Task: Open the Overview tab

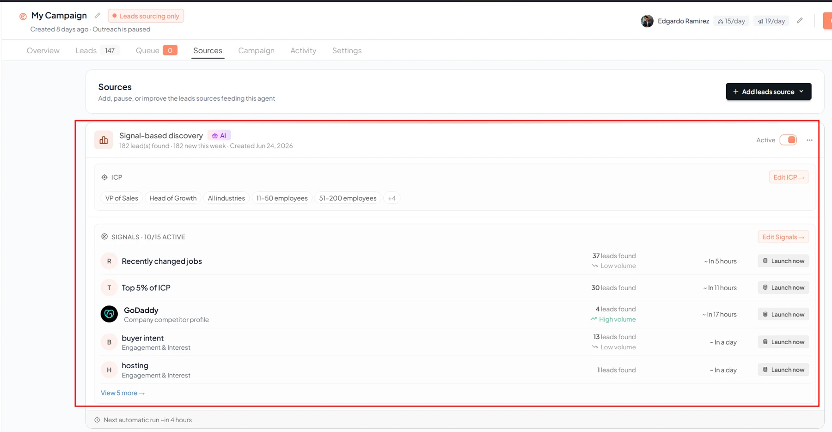Action: (43, 50)
